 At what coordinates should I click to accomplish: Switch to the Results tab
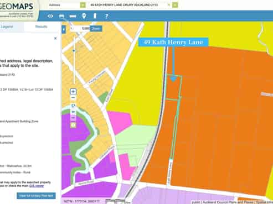tap(42, 27)
